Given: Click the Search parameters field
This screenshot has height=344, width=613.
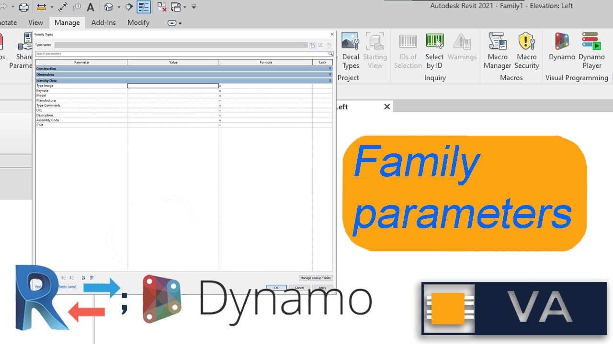Looking at the screenshot, I should (182, 54).
